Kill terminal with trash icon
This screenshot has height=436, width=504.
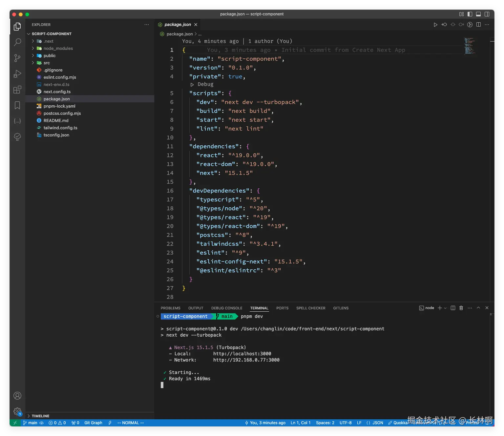461,308
